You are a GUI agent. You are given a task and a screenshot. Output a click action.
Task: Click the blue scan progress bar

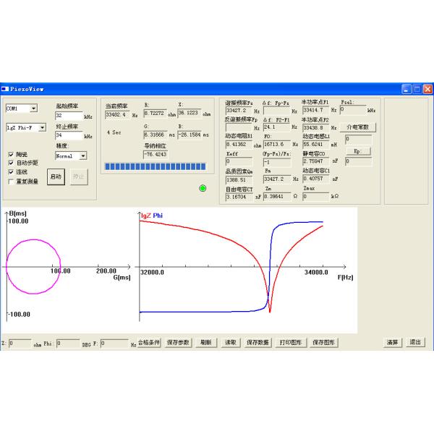click(156, 168)
